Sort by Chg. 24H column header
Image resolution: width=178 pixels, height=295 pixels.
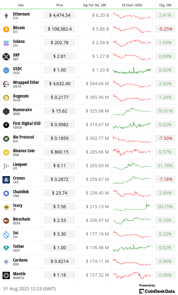coord(165,5)
